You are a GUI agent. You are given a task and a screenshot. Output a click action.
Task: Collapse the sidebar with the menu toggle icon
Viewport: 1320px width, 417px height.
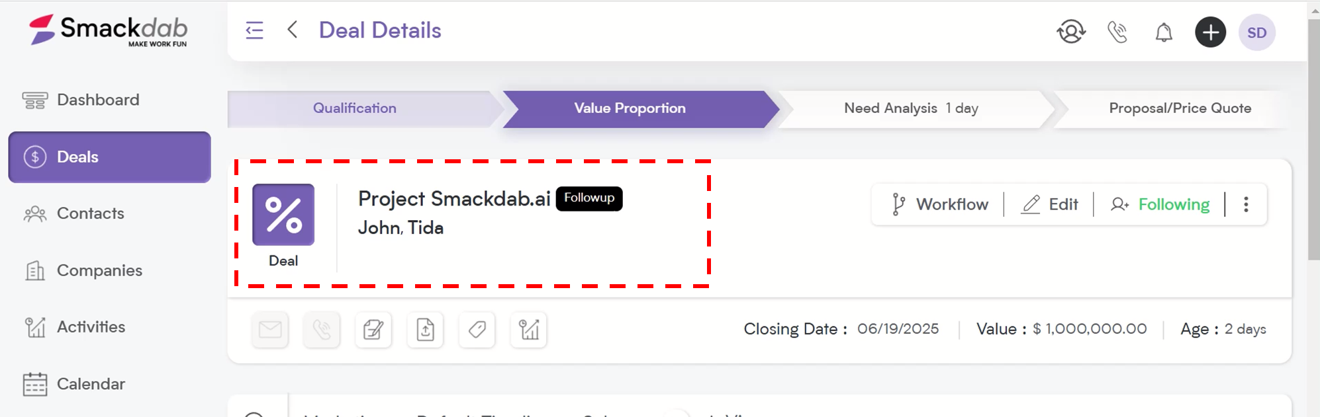254,30
